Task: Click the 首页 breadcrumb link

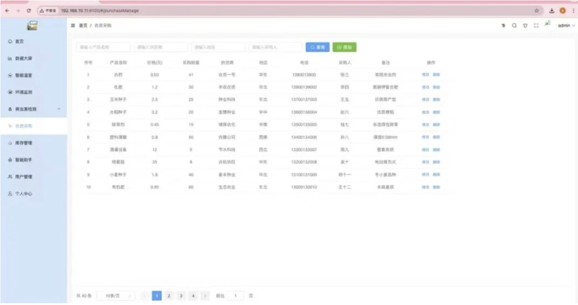Action: point(83,26)
